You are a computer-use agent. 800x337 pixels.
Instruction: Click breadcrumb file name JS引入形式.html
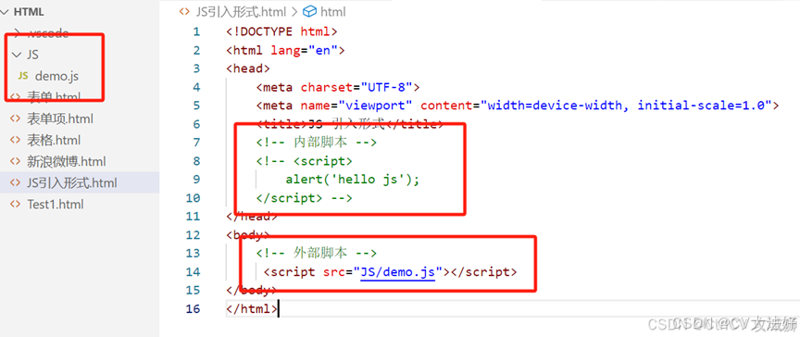tap(241, 11)
